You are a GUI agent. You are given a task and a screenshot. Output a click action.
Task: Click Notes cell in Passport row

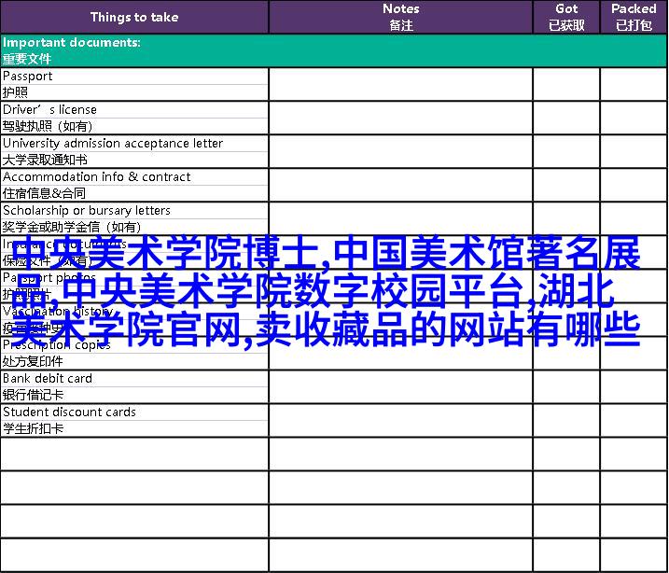(400, 84)
